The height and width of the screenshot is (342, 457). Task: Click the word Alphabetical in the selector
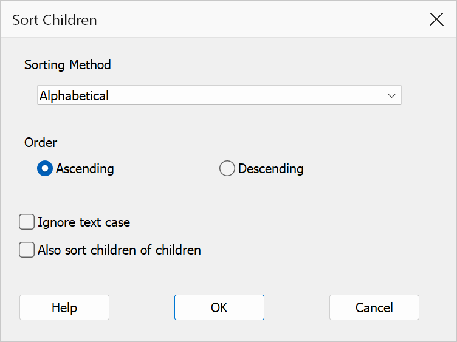pyautogui.click(x=74, y=95)
